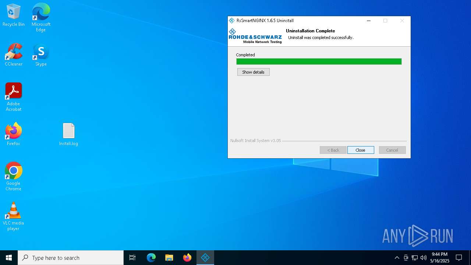Viewport: 471px width, 265px height.
Task: Select the Skype desktop shortcut
Action: [x=41, y=55]
